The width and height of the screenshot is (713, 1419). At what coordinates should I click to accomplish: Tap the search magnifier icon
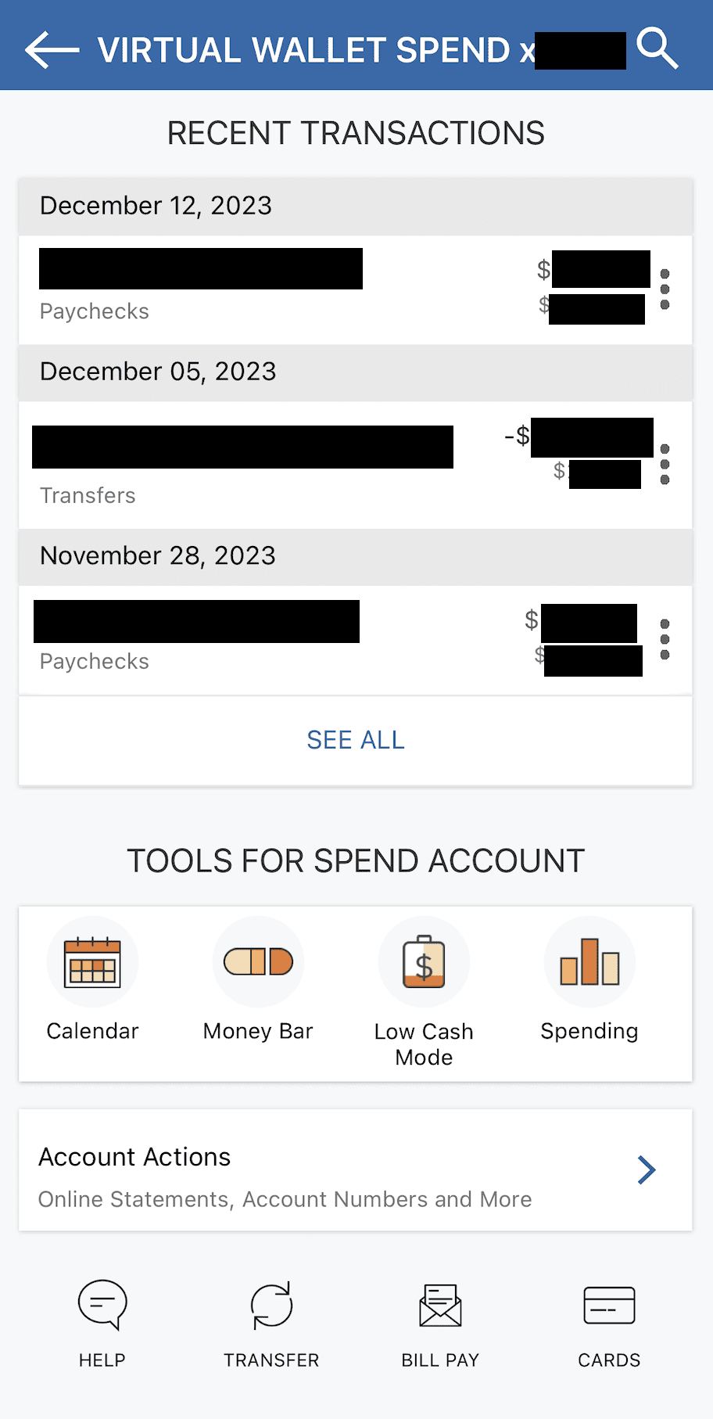tap(659, 48)
